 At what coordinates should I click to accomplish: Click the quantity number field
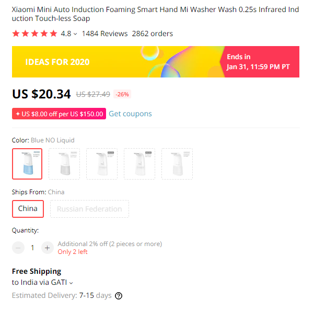pyautogui.click(x=32, y=248)
